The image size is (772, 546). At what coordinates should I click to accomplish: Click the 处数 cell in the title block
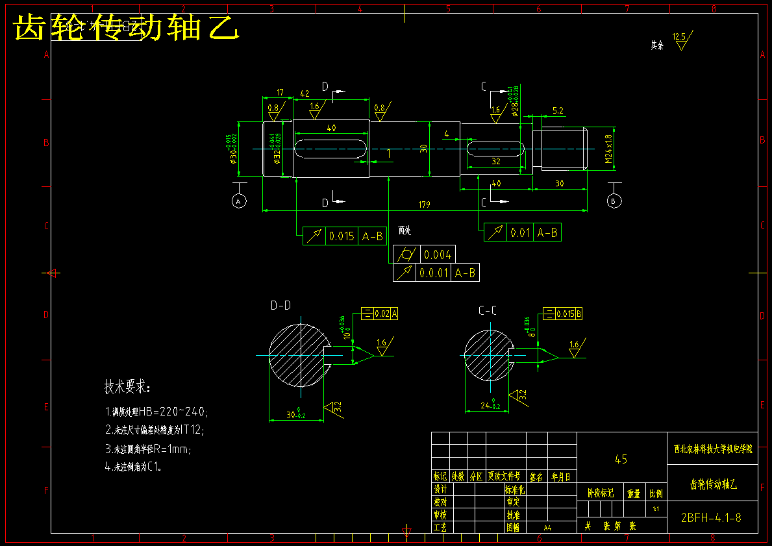(458, 477)
